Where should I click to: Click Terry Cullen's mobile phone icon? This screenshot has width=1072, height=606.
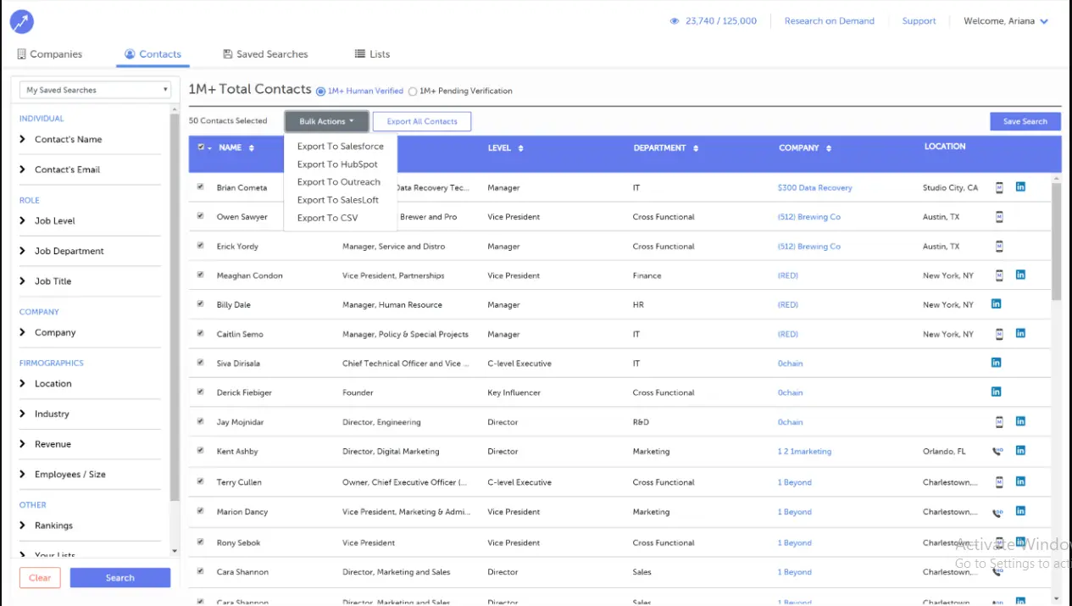[999, 481]
